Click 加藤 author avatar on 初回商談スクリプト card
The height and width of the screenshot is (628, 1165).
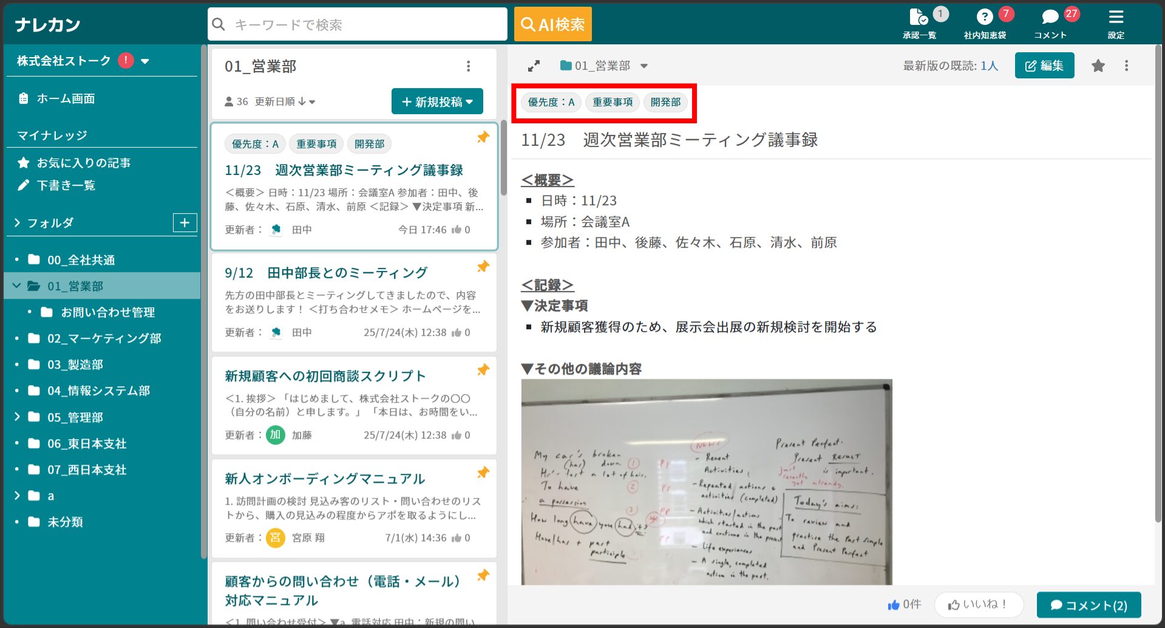276,435
